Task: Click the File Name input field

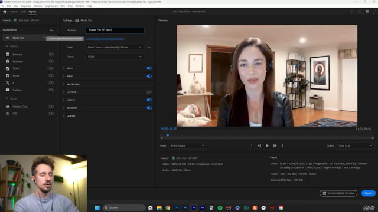Action: pos(115,30)
